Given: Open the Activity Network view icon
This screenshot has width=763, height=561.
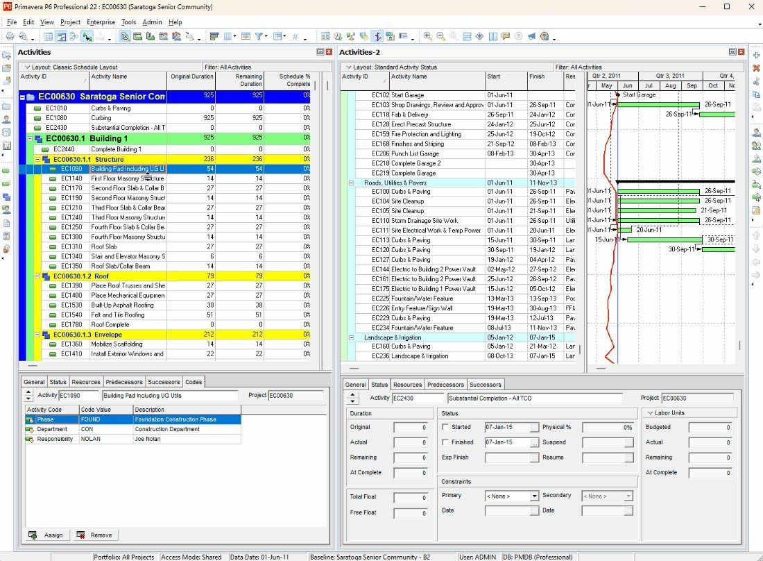Looking at the screenshot, I should coord(74,37).
